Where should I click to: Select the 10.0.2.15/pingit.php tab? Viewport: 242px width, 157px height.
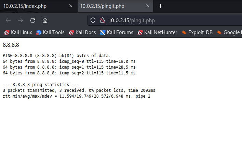click(115, 6)
